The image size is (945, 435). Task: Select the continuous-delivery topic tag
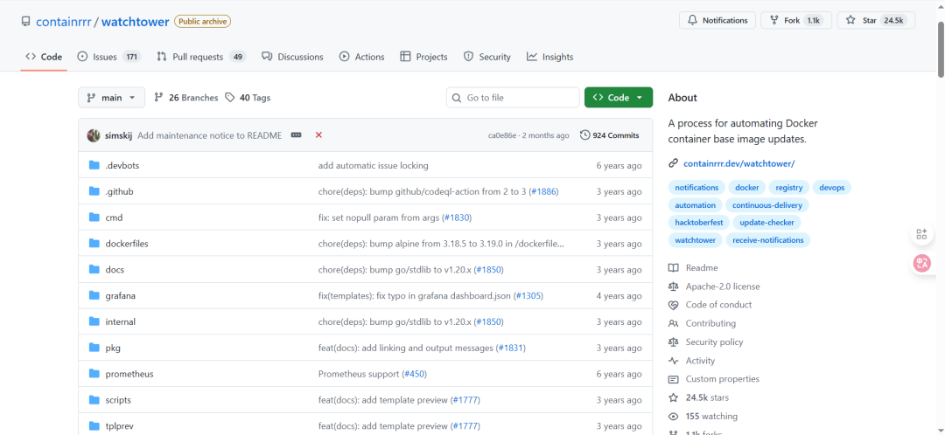coord(767,205)
